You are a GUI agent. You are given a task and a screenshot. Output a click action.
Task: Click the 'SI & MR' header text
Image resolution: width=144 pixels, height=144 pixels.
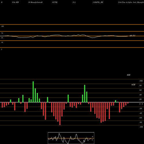[15, 2]
